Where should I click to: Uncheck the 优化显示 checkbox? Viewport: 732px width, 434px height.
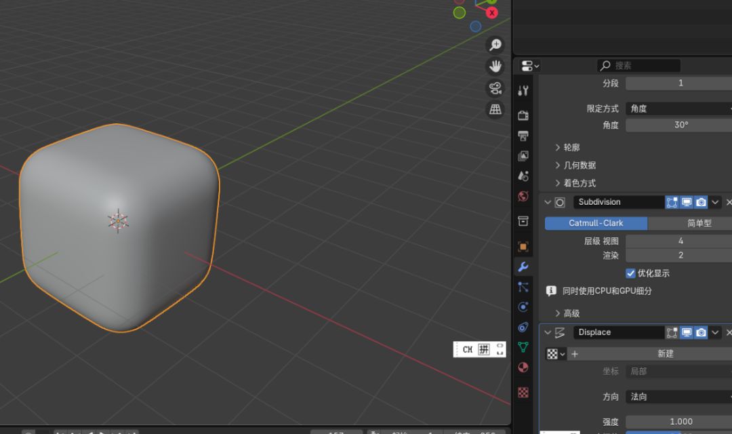point(630,273)
